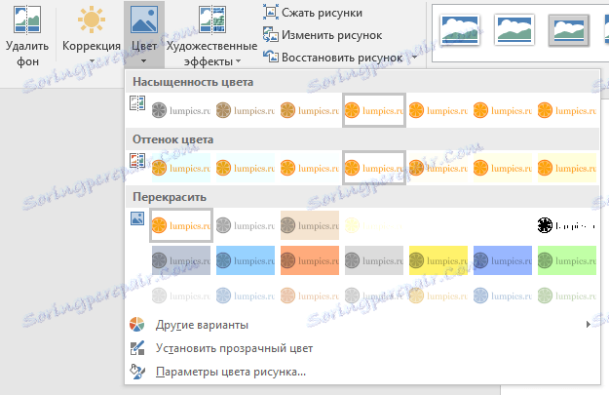Click the Сжать рисунки compress icon
This screenshot has height=395, width=609.
pos(270,12)
